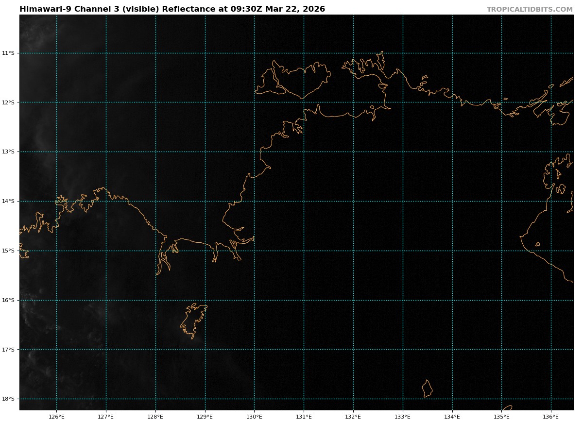Click the Himawari-9 Channel 3 title text
Image resolution: width=583 pixels, height=421 pixels.
pos(172,9)
